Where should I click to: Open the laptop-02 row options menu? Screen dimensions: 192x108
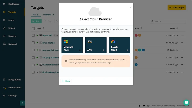click(182, 35)
